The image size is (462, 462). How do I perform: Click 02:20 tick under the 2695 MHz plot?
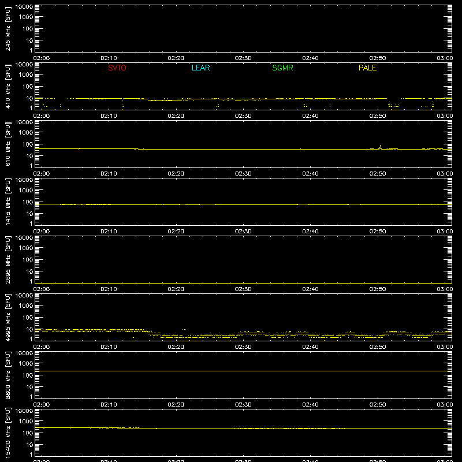click(176, 289)
